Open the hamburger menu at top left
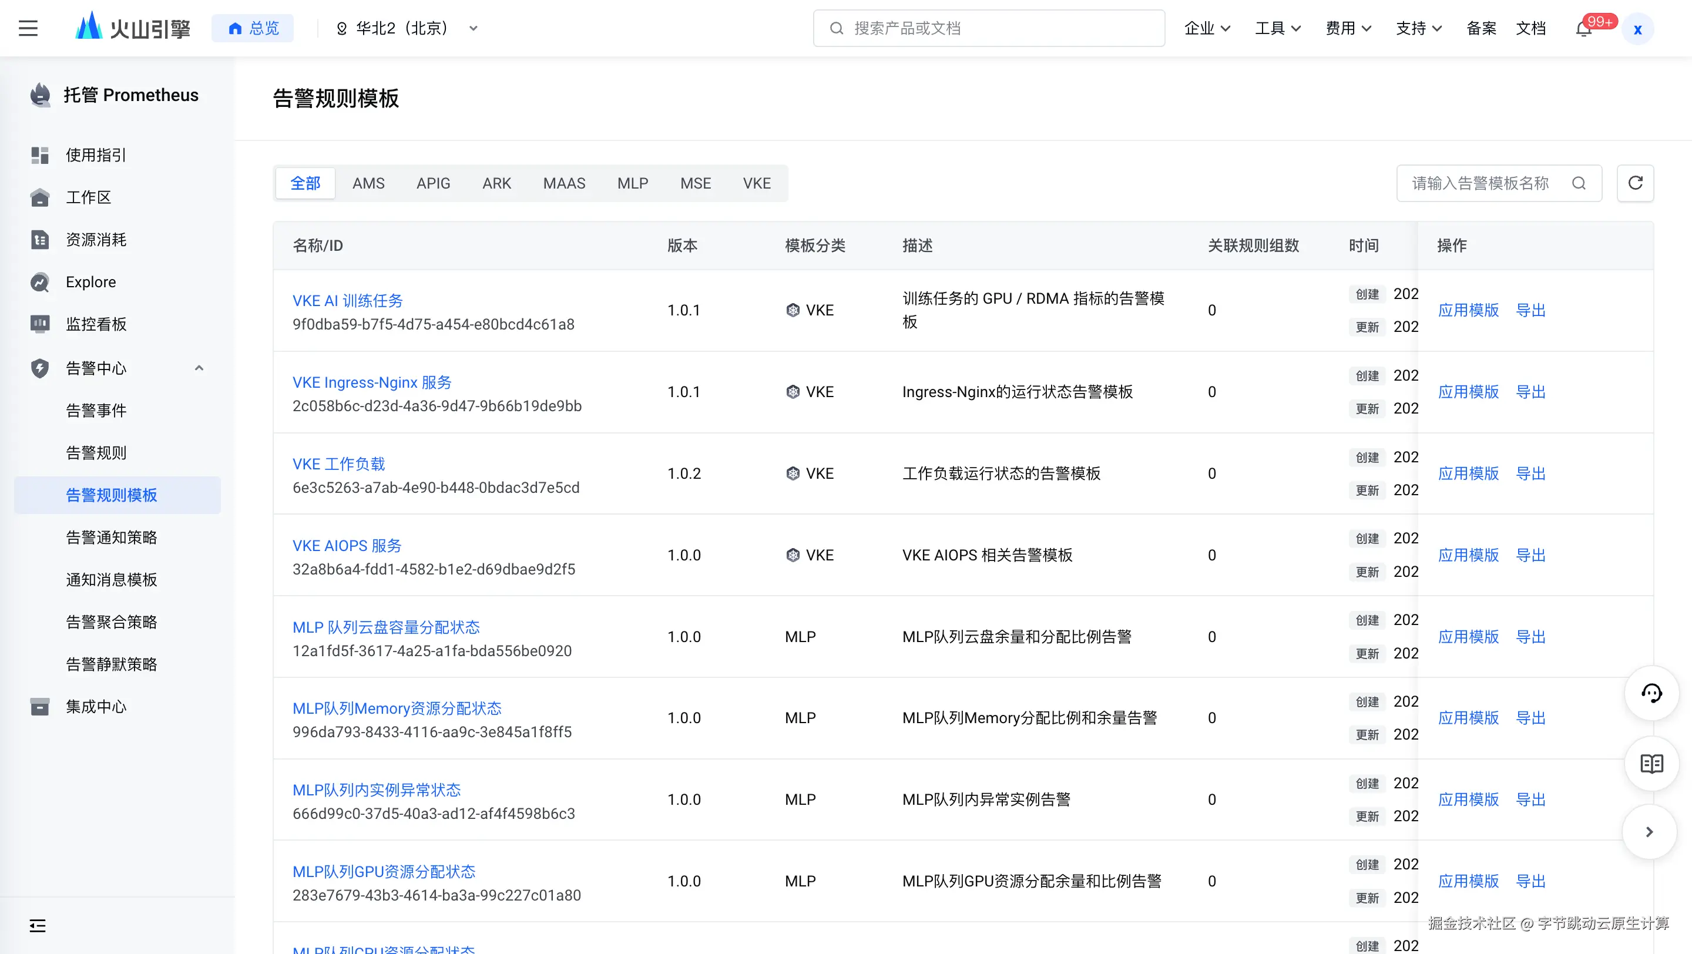Screen dimensions: 1692x954 (28, 28)
